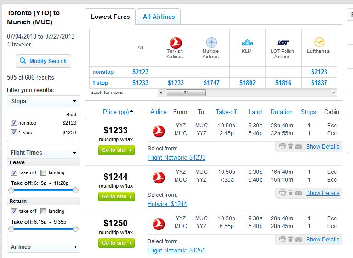Collapse the Stops filter panel
Viewport: 353px width, 258px height.
pyautogui.click(x=74, y=101)
